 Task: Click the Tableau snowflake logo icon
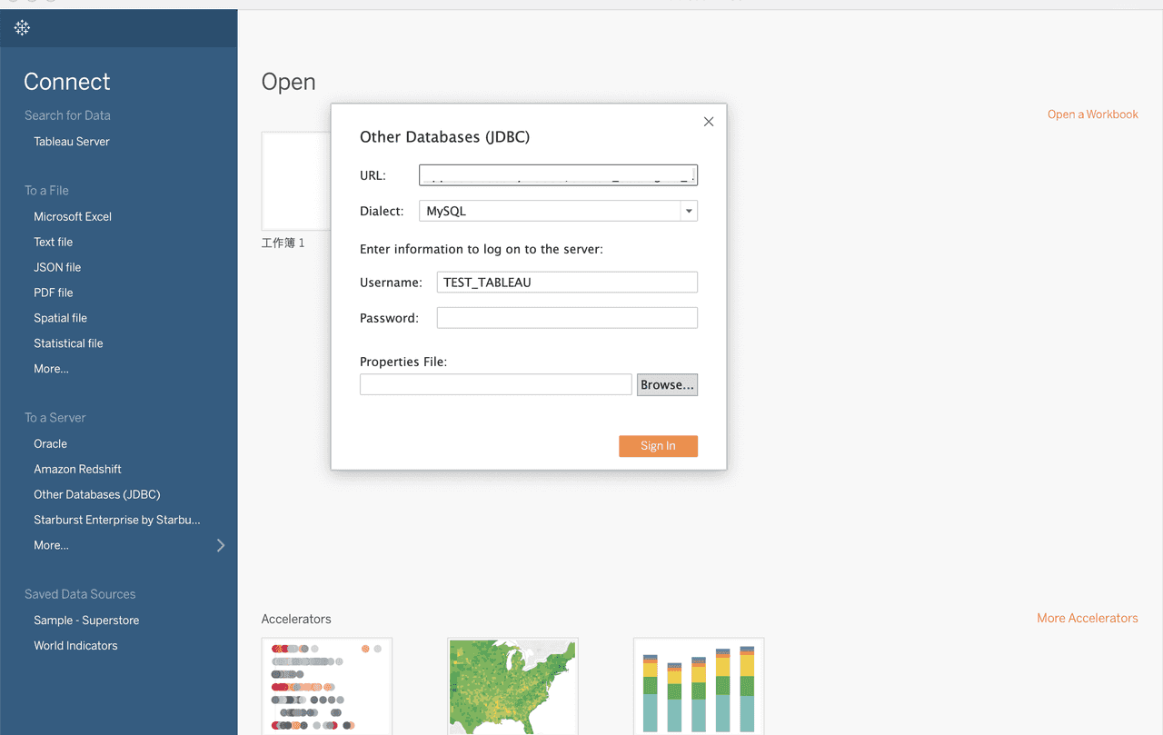(x=22, y=28)
